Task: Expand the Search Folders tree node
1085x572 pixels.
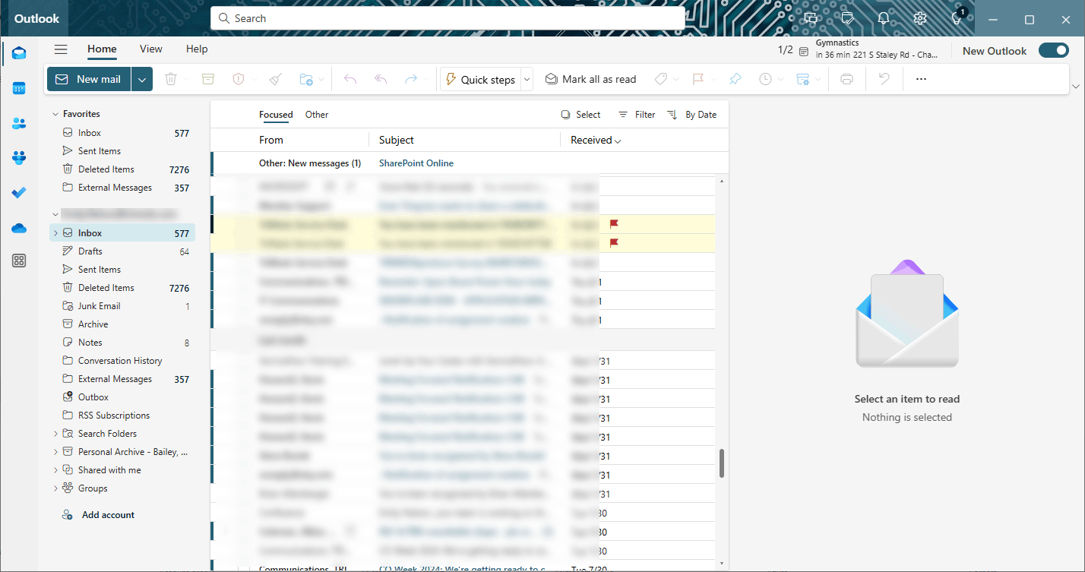Action: [x=55, y=434]
